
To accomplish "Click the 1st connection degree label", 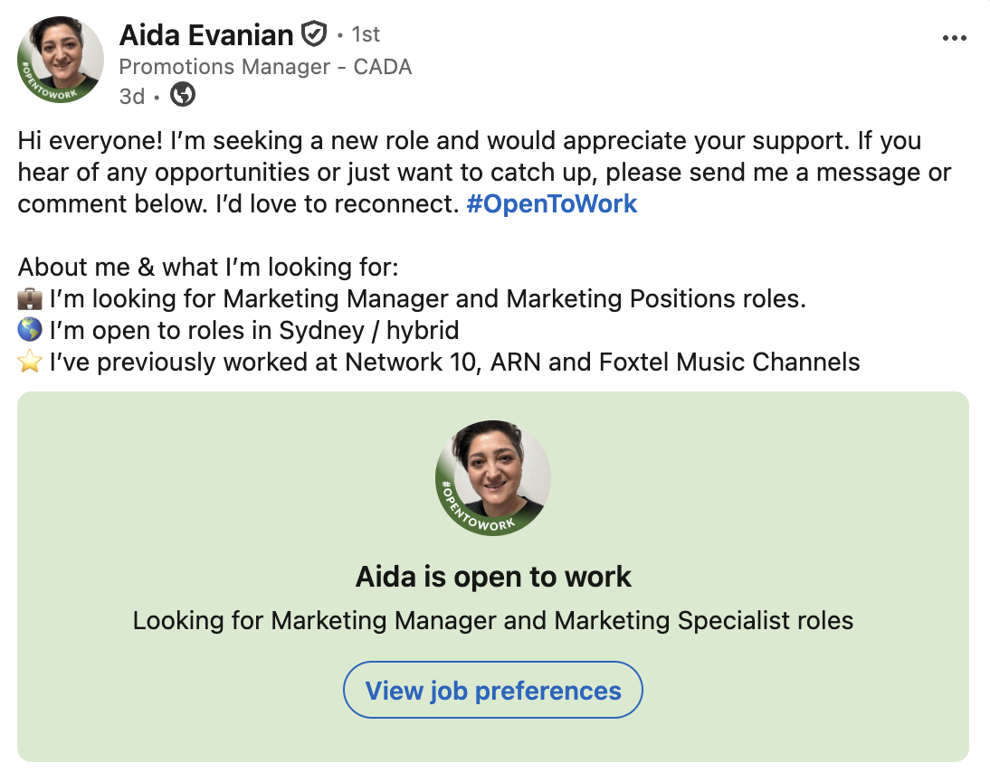I will pyautogui.click(x=366, y=35).
